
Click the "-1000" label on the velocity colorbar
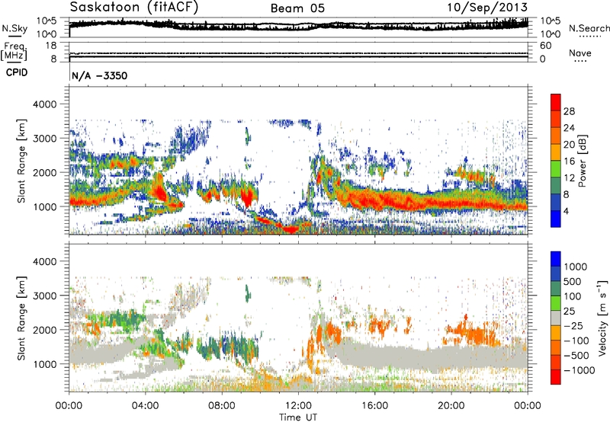(579, 370)
